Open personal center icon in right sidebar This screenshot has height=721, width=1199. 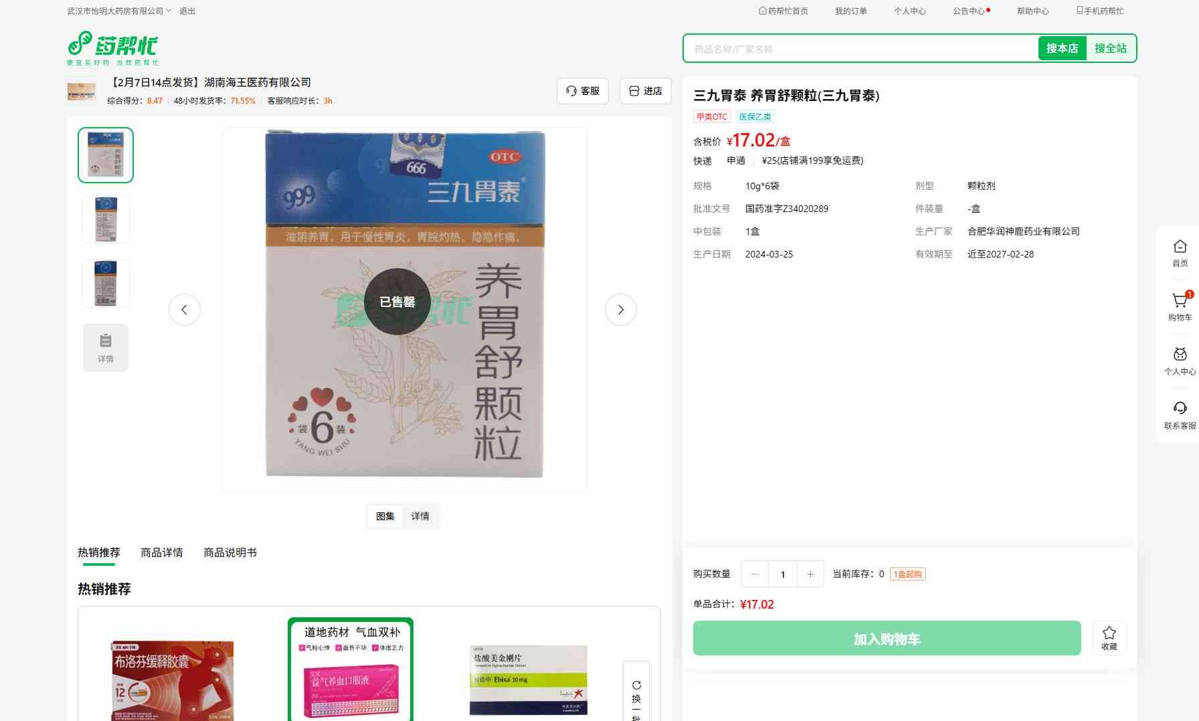[1180, 355]
